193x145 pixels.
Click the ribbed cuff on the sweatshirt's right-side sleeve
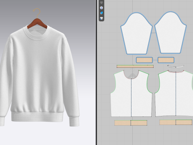(74, 122)
